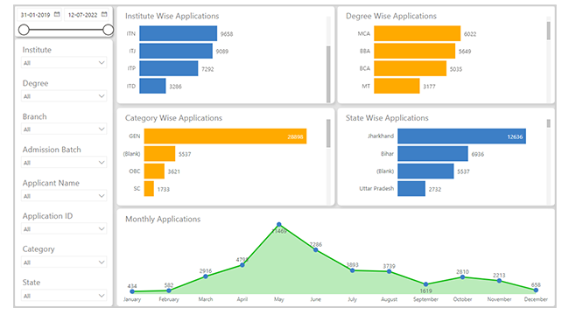The height and width of the screenshot is (315, 569).
Task: Select the (Blank) bar in State chart
Action: (x=425, y=171)
